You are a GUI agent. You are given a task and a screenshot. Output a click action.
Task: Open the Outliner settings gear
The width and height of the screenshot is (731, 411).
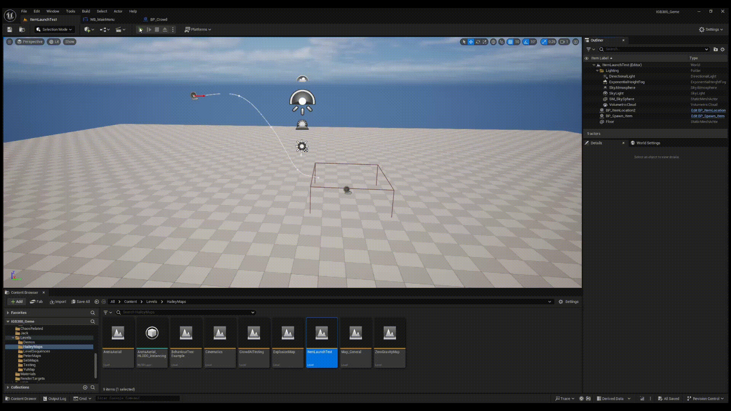pyautogui.click(x=723, y=49)
